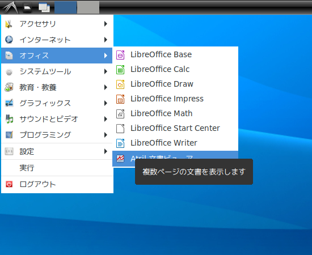
Task: Switch to the gray workspace pager box
Action: [x=88, y=7]
